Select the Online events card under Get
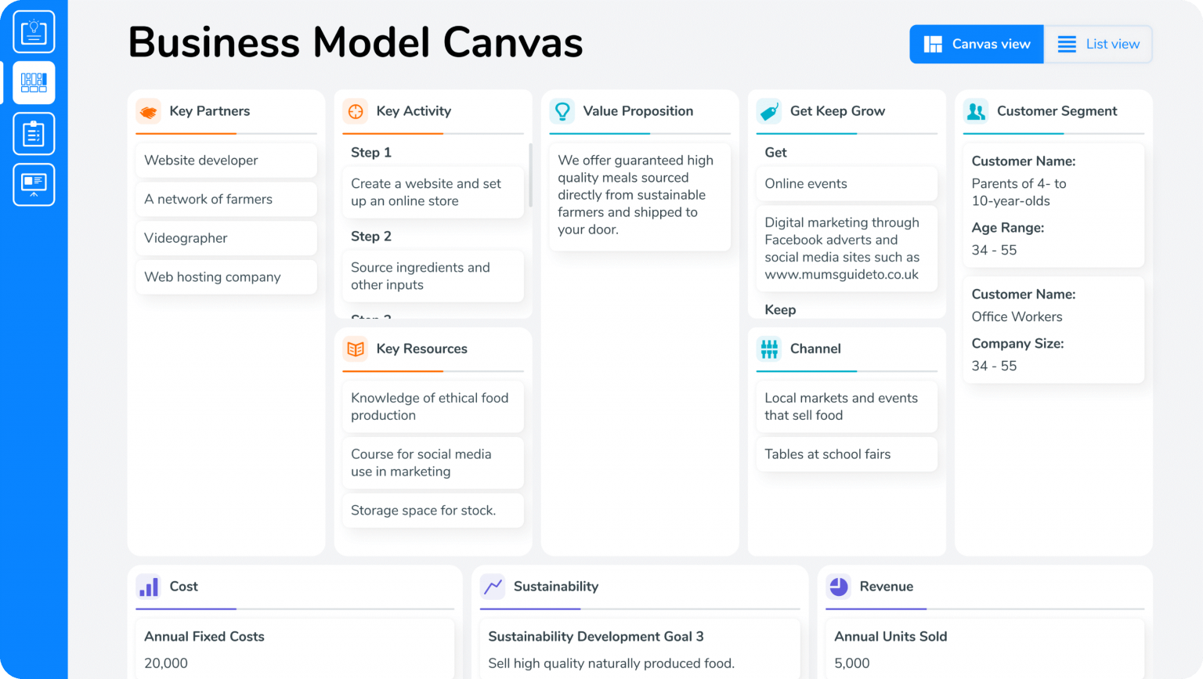Image resolution: width=1203 pixels, height=679 pixels. click(846, 183)
